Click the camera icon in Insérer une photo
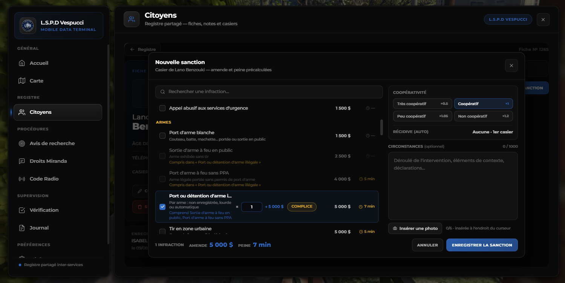Screen dimensions: 565x283 395,228
